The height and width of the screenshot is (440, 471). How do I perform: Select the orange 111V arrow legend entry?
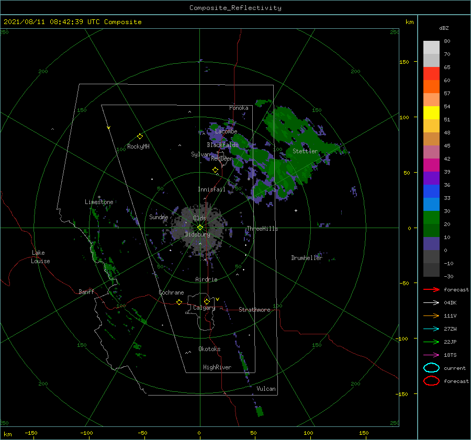click(431, 315)
